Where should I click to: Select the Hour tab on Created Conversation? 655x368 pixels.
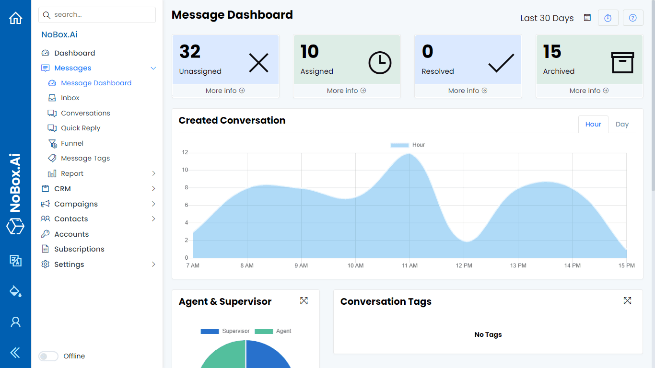click(593, 124)
